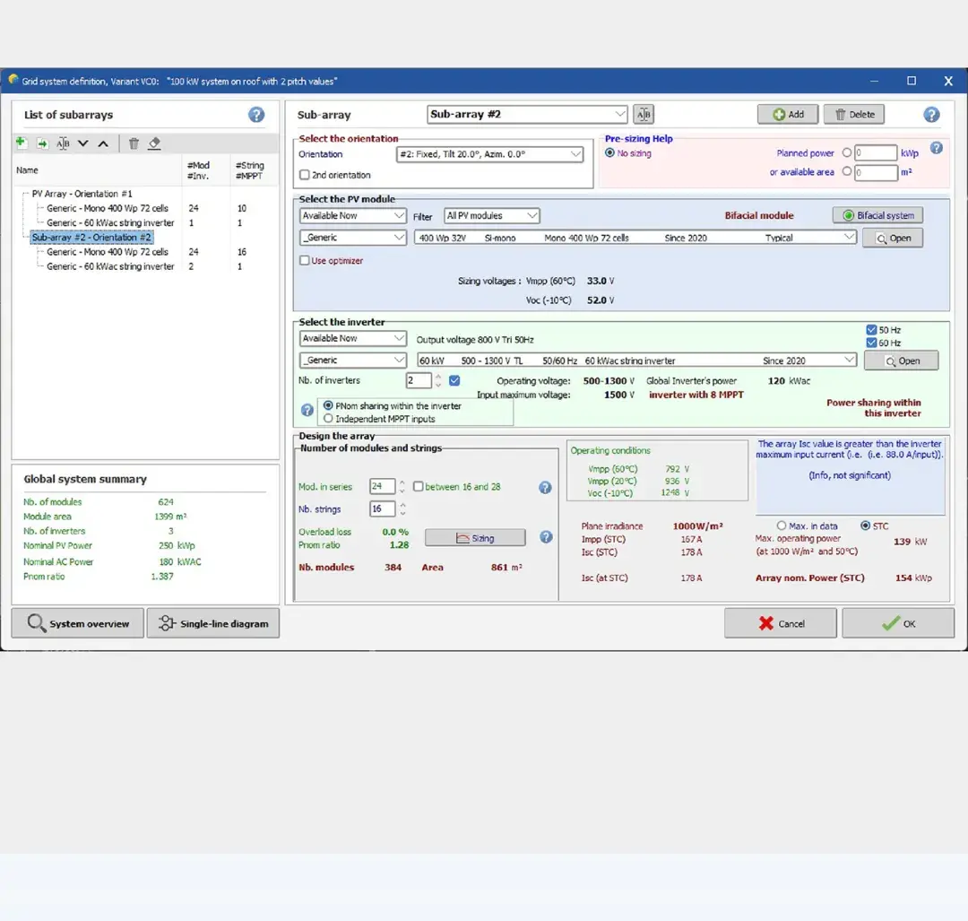The height and width of the screenshot is (921, 968).
Task: Tick the Use optimizer checkbox
Action: coord(305,261)
